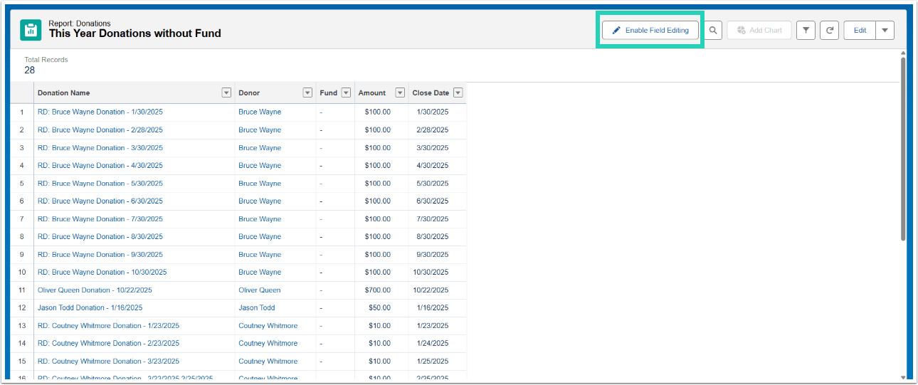Click the vertical scrollbar of the report
Screen dimensions: 918x385
click(903, 149)
